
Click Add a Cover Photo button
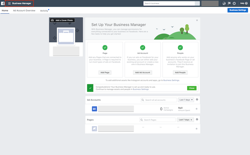point(62,20)
